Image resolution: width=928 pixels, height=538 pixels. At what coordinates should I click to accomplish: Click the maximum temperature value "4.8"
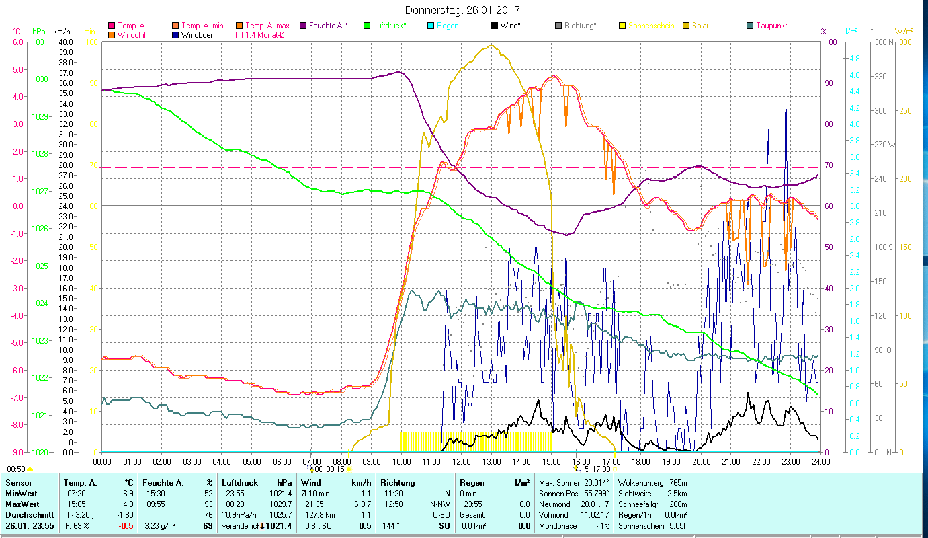pos(128,504)
